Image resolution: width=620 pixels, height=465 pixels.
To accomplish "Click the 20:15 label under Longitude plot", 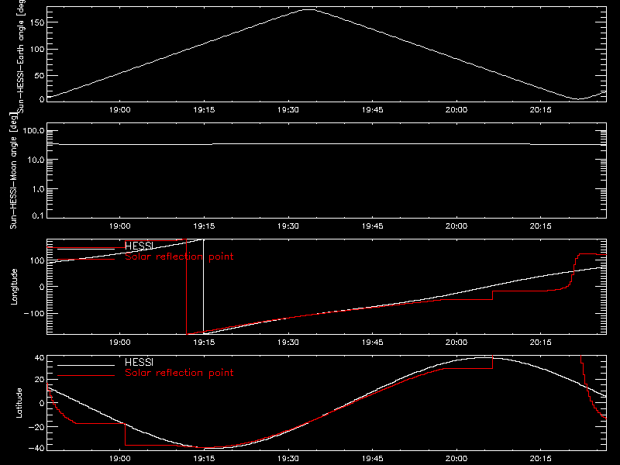I will click(x=540, y=342).
